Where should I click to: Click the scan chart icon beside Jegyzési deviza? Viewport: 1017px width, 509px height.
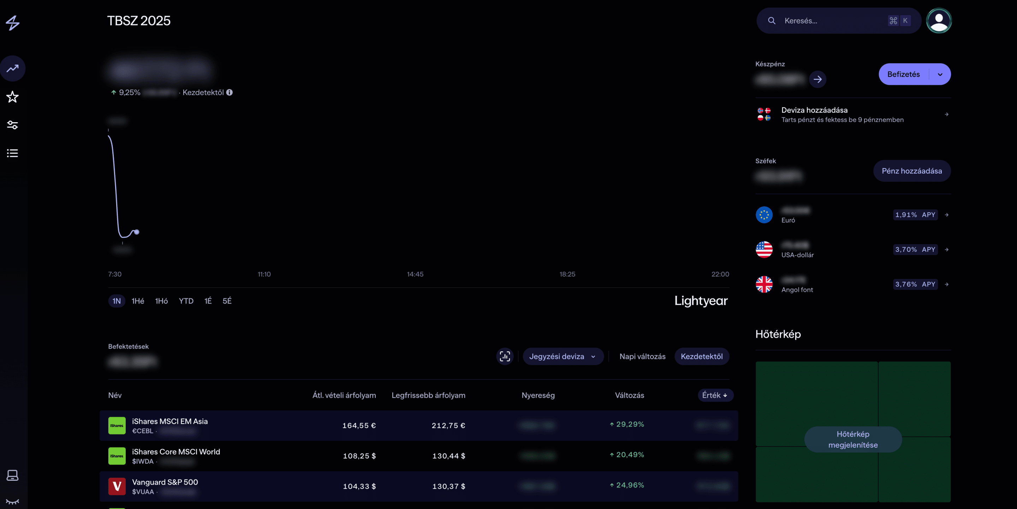click(505, 356)
